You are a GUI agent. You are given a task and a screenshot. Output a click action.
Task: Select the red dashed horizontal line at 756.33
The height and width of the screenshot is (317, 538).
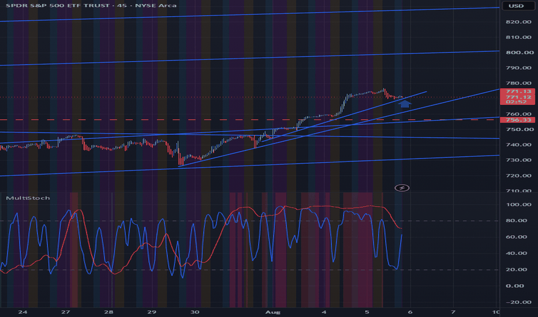click(x=250, y=120)
